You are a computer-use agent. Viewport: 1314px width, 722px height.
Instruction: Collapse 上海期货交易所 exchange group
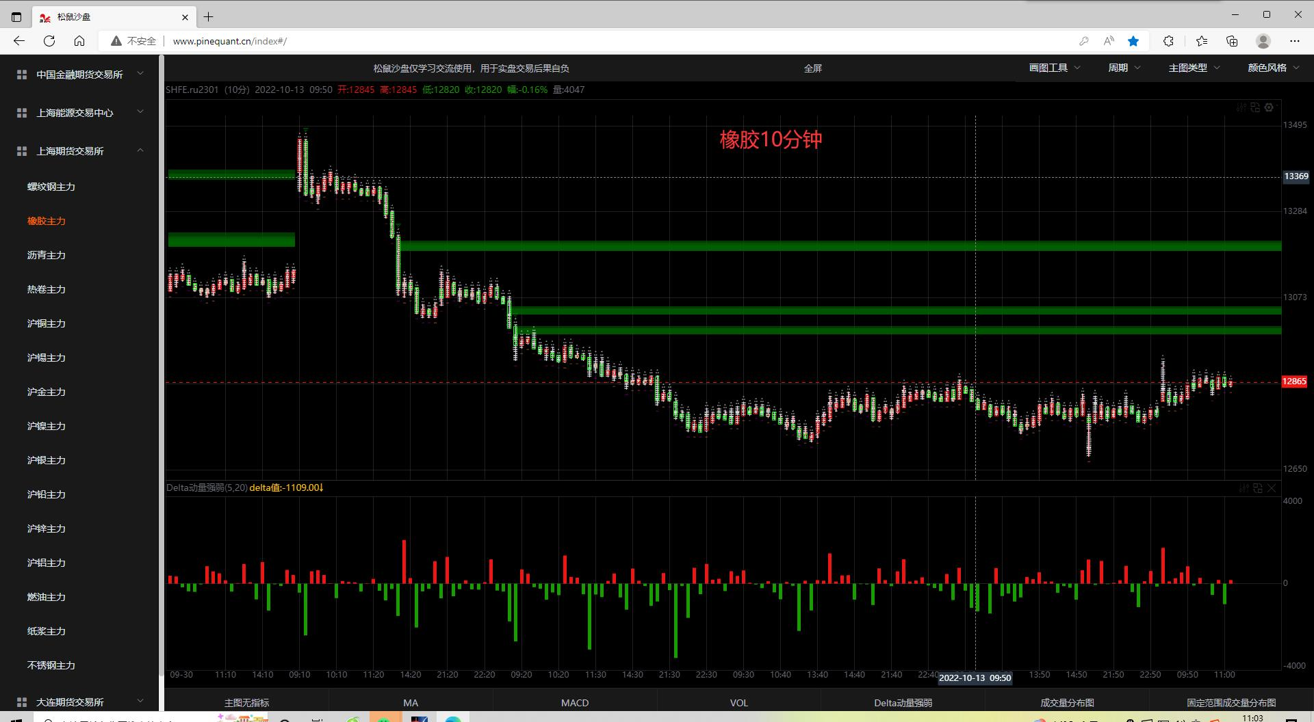[x=140, y=150]
